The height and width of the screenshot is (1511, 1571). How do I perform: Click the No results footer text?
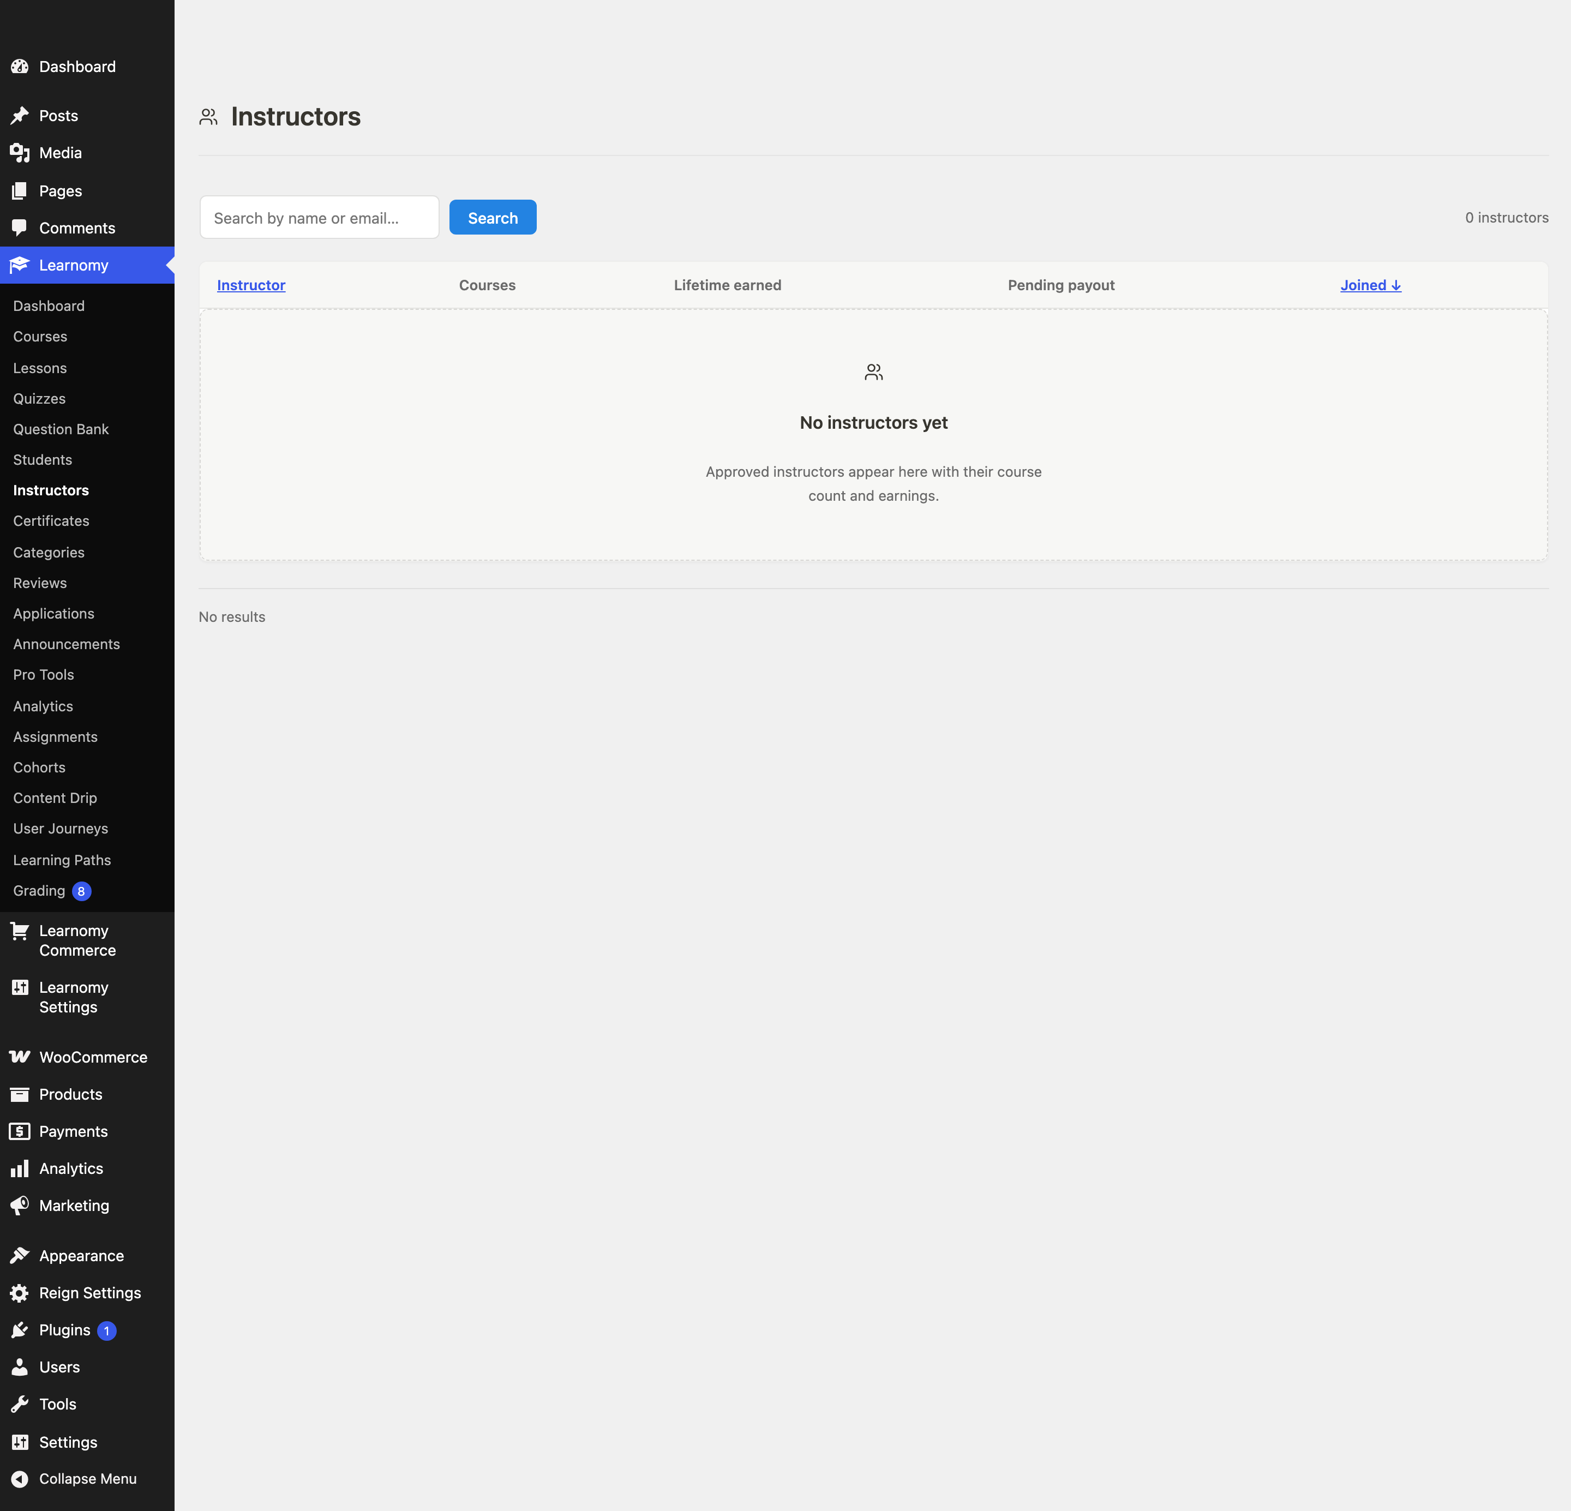pyautogui.click(x=232, y=616)
